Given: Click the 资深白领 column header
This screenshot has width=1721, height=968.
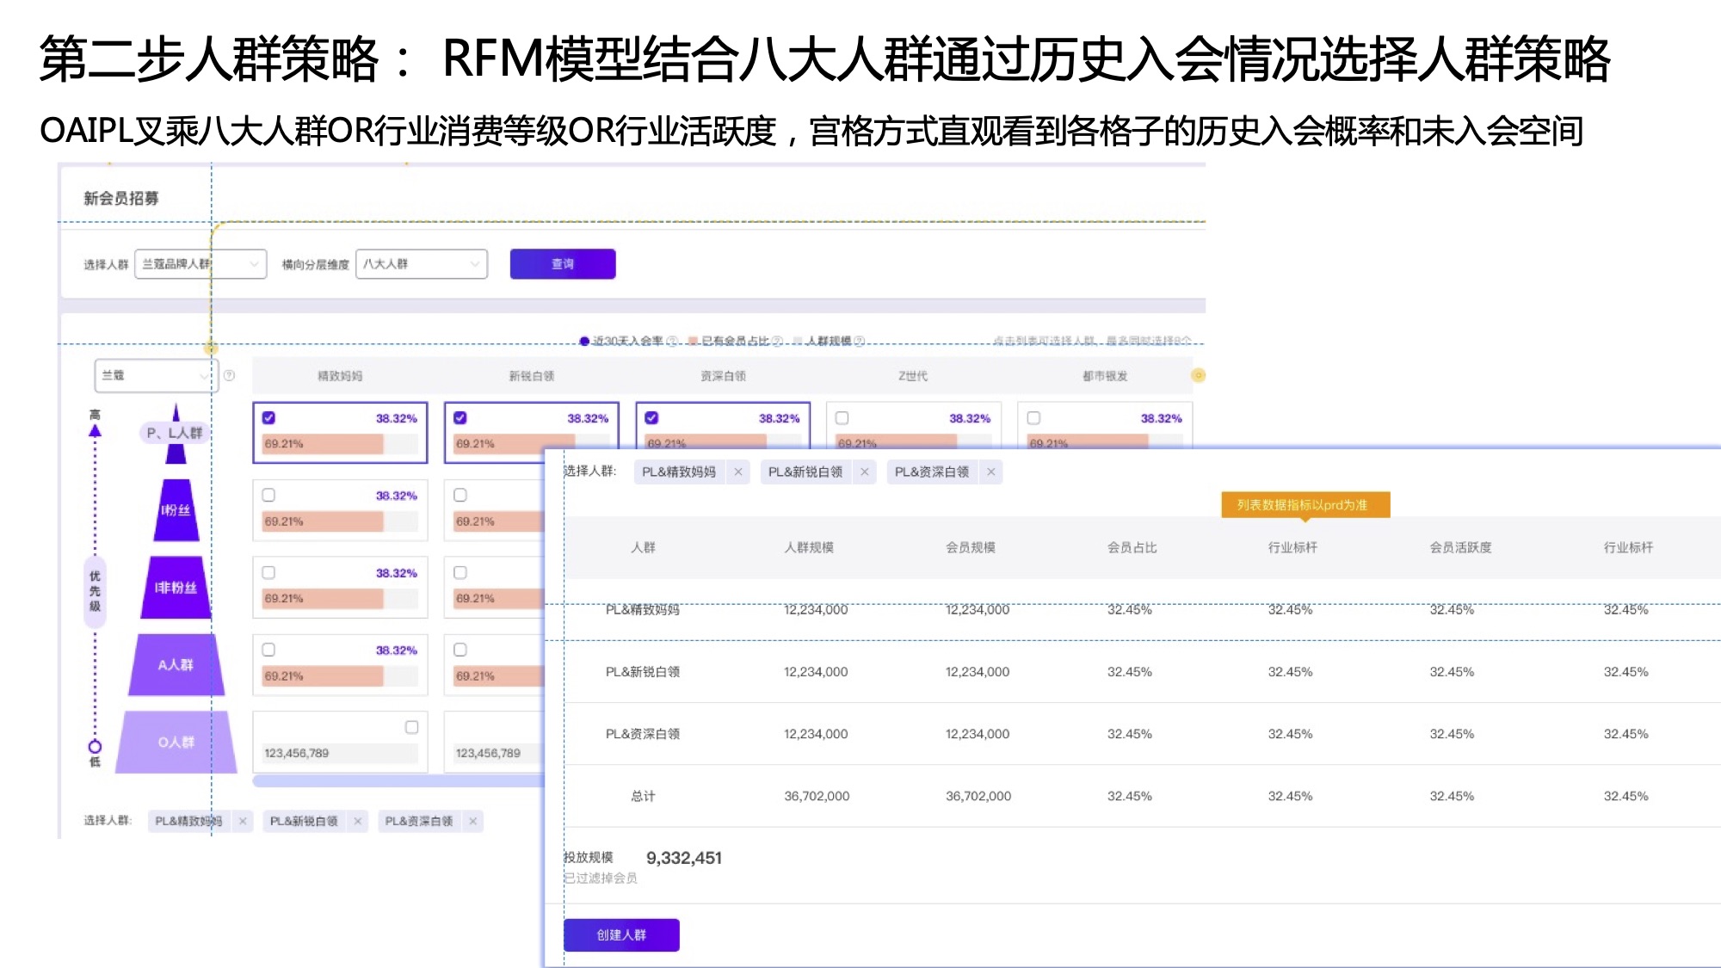Looking at the screenshot, I should click(723, 376).
